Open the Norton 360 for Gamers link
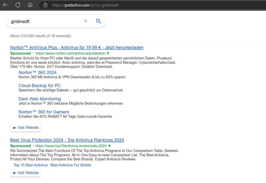Screen dimensions: 266x183 44,112
